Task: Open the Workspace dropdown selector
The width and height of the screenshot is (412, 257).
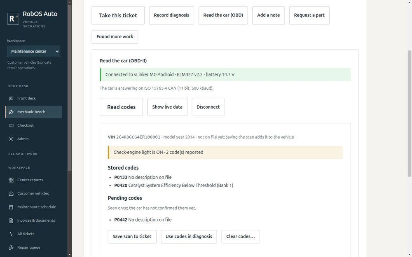Action: (x=34, y=51)
